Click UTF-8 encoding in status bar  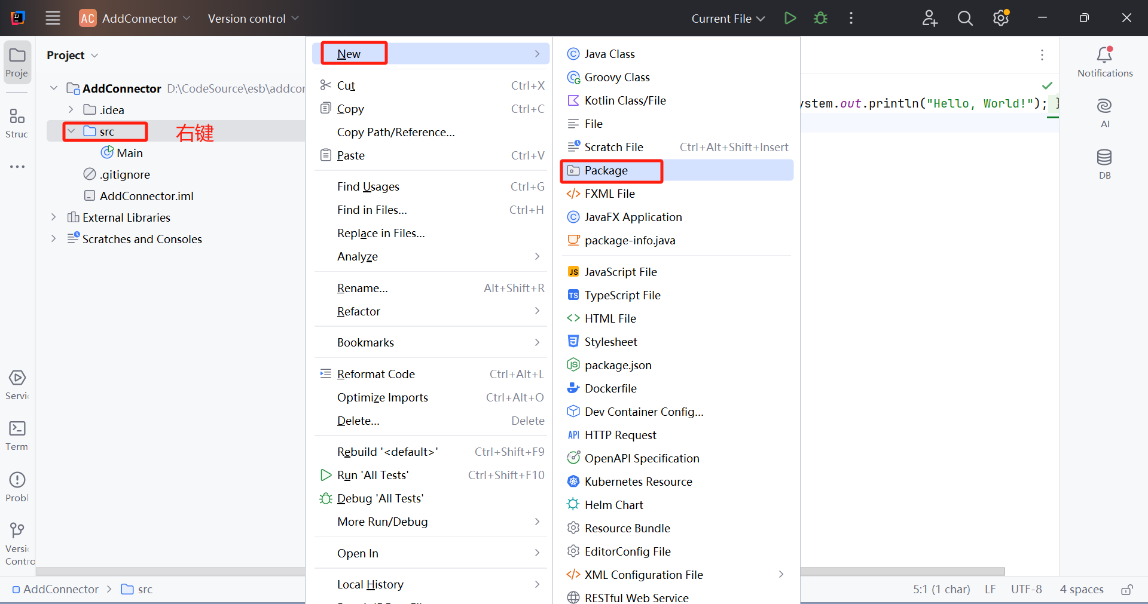1026,590
